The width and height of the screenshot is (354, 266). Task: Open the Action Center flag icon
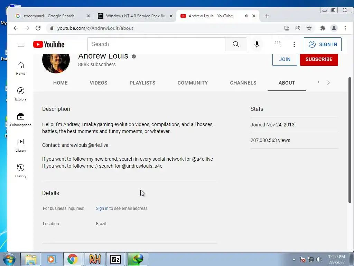(302, 259)
